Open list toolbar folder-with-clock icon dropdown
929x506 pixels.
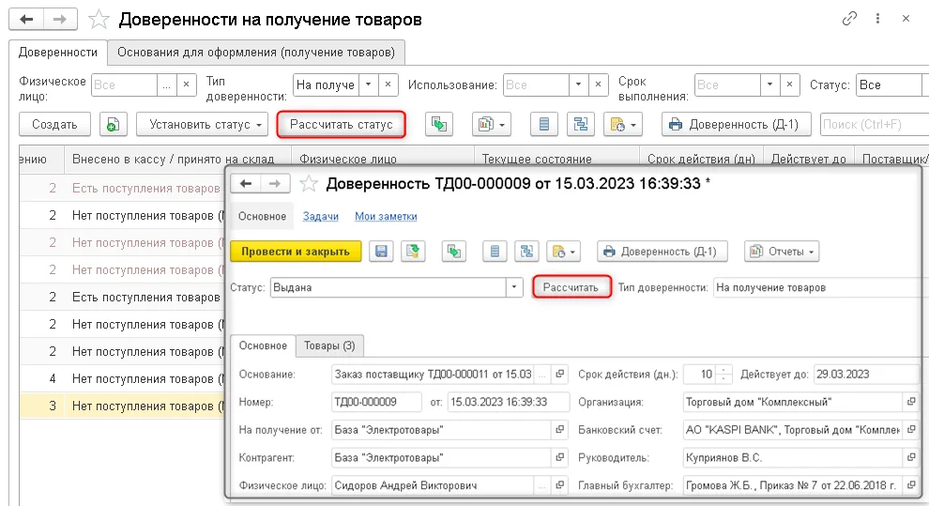pyautogui.click(x=623, y=125)
